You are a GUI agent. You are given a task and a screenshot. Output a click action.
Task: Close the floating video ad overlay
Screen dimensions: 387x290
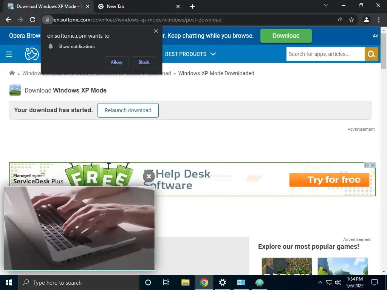tap(149, 176)
